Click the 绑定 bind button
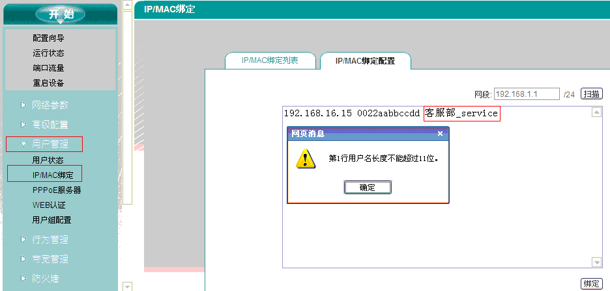Screen dimensions: 610x291 tap(590, 284)
